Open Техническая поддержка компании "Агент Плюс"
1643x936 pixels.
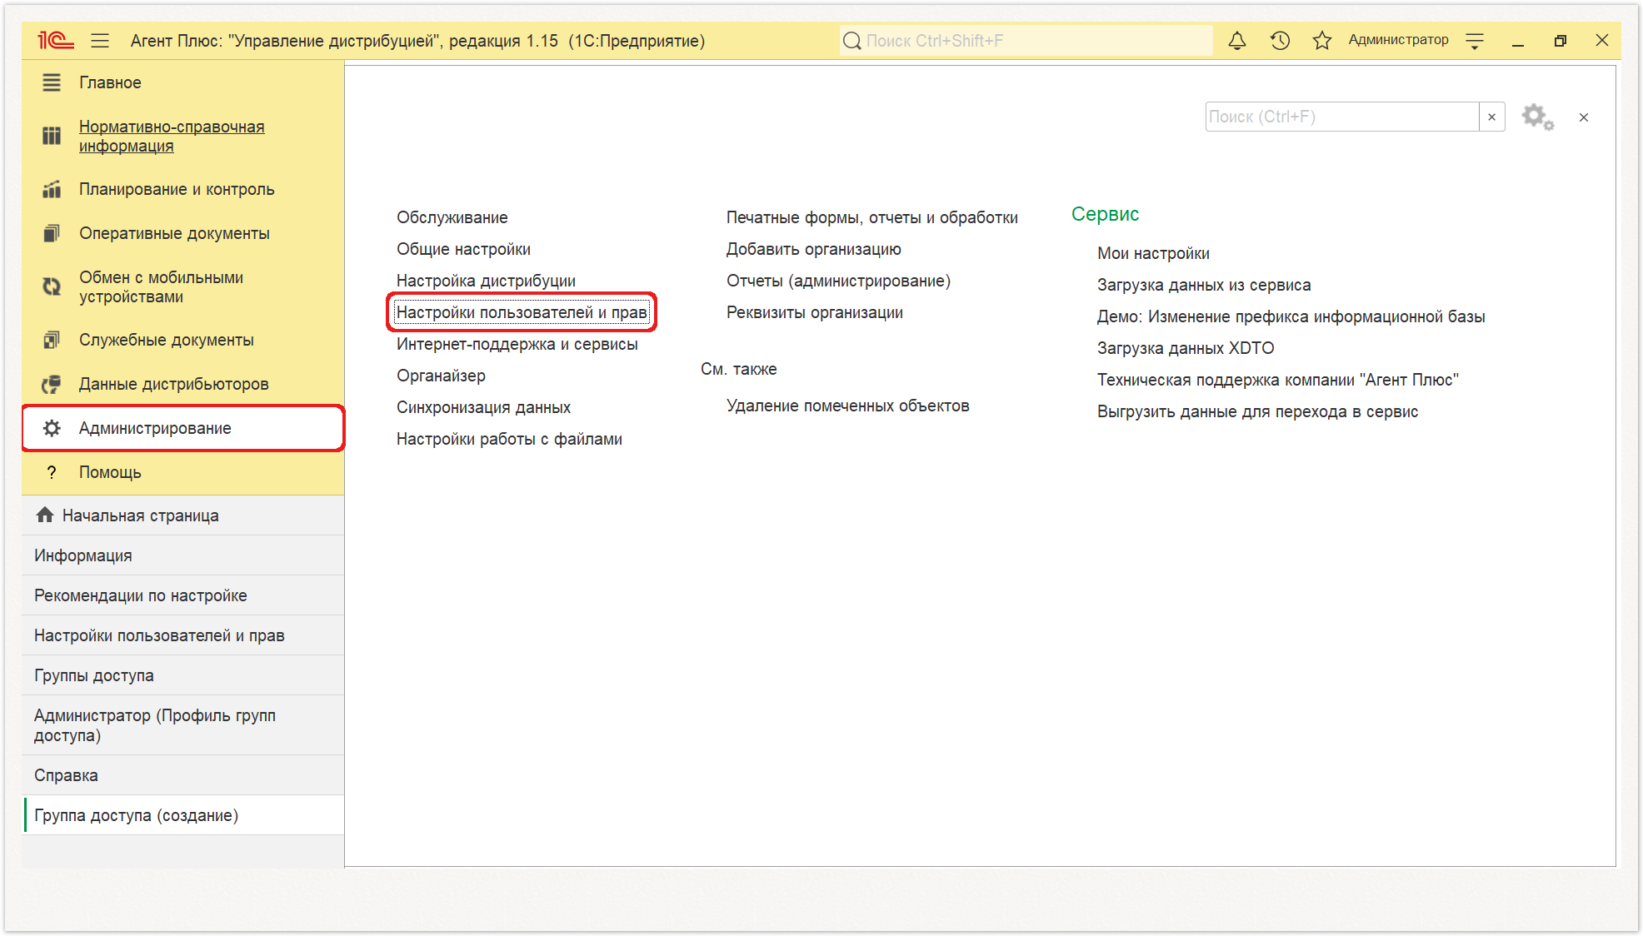tap(1277, 380)
